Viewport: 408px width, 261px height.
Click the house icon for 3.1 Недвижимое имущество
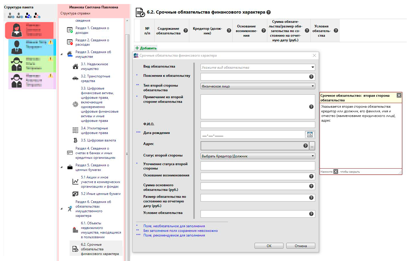[75, 66]
